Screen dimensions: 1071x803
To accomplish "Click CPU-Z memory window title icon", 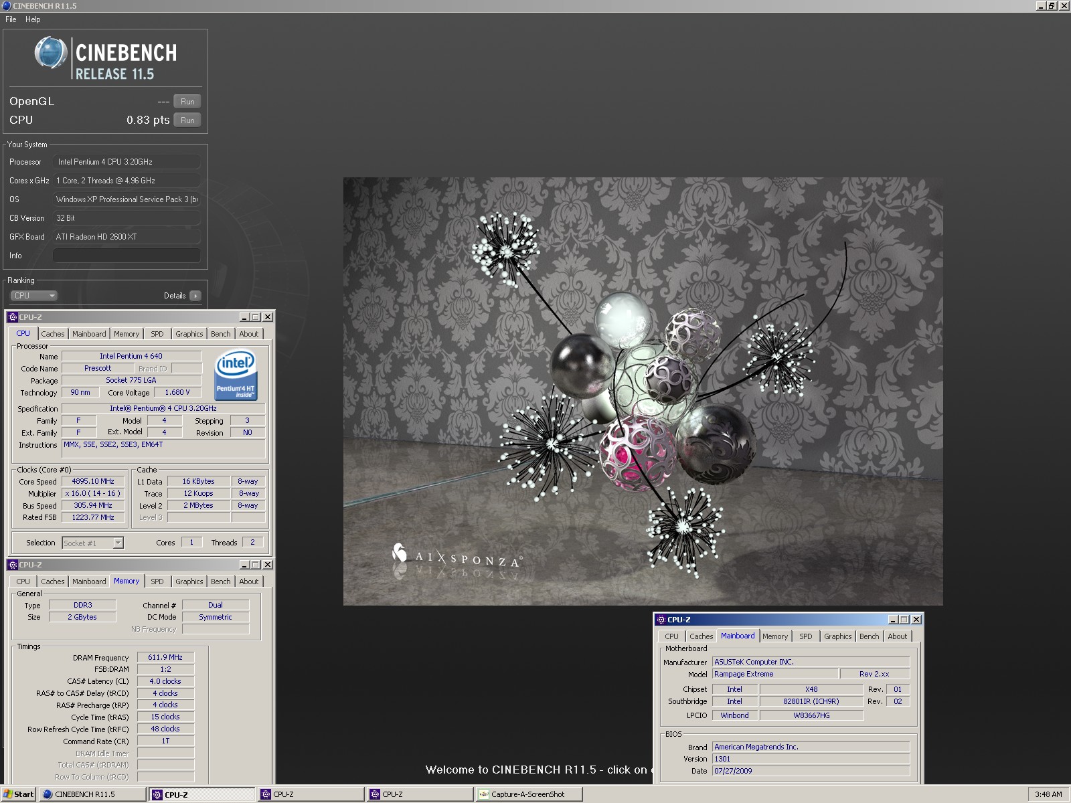I will coord(13,565).
